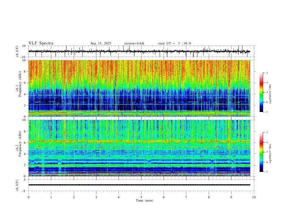286x221 pixels.
Task: Click the "9" minute tick on time axis
Action: click(x=231, y=197)
